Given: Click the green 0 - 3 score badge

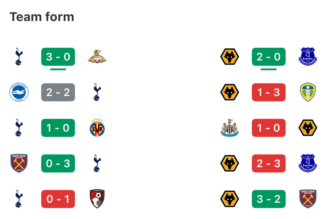Looking at the screenshot, I should pos(58,163).
